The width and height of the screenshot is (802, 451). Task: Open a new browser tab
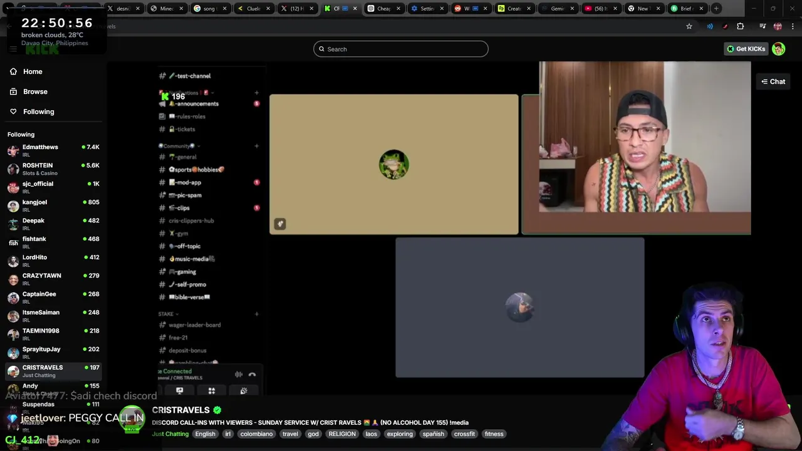(716, 8)
